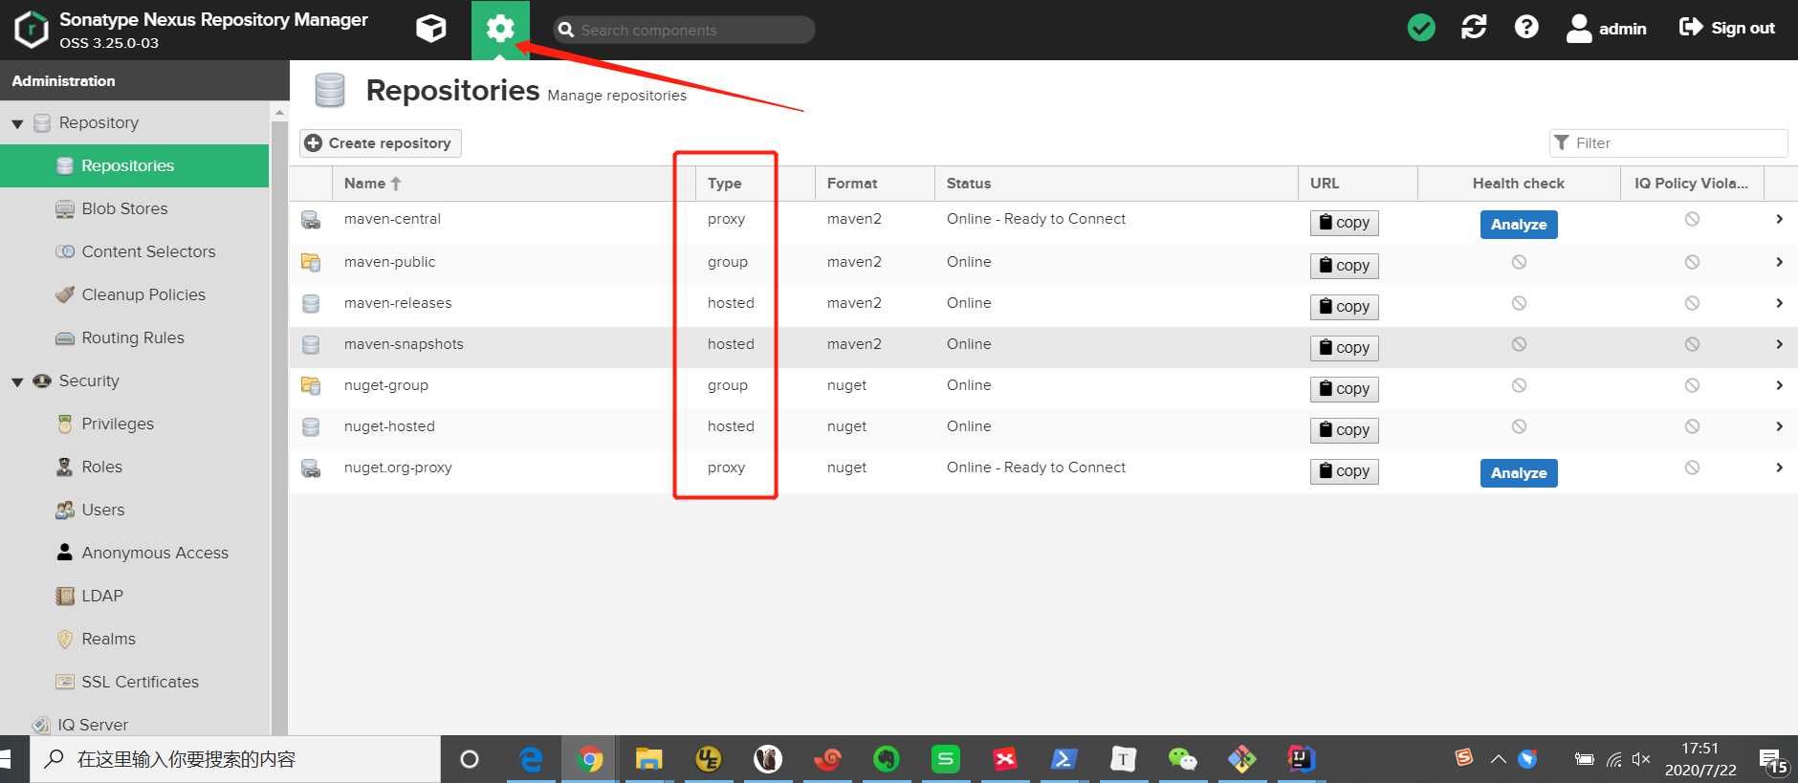Open Google Chrome from the taskbar
Image resolution: width=1798 pixels, height=783 pixels.
(x=590, y=759)
